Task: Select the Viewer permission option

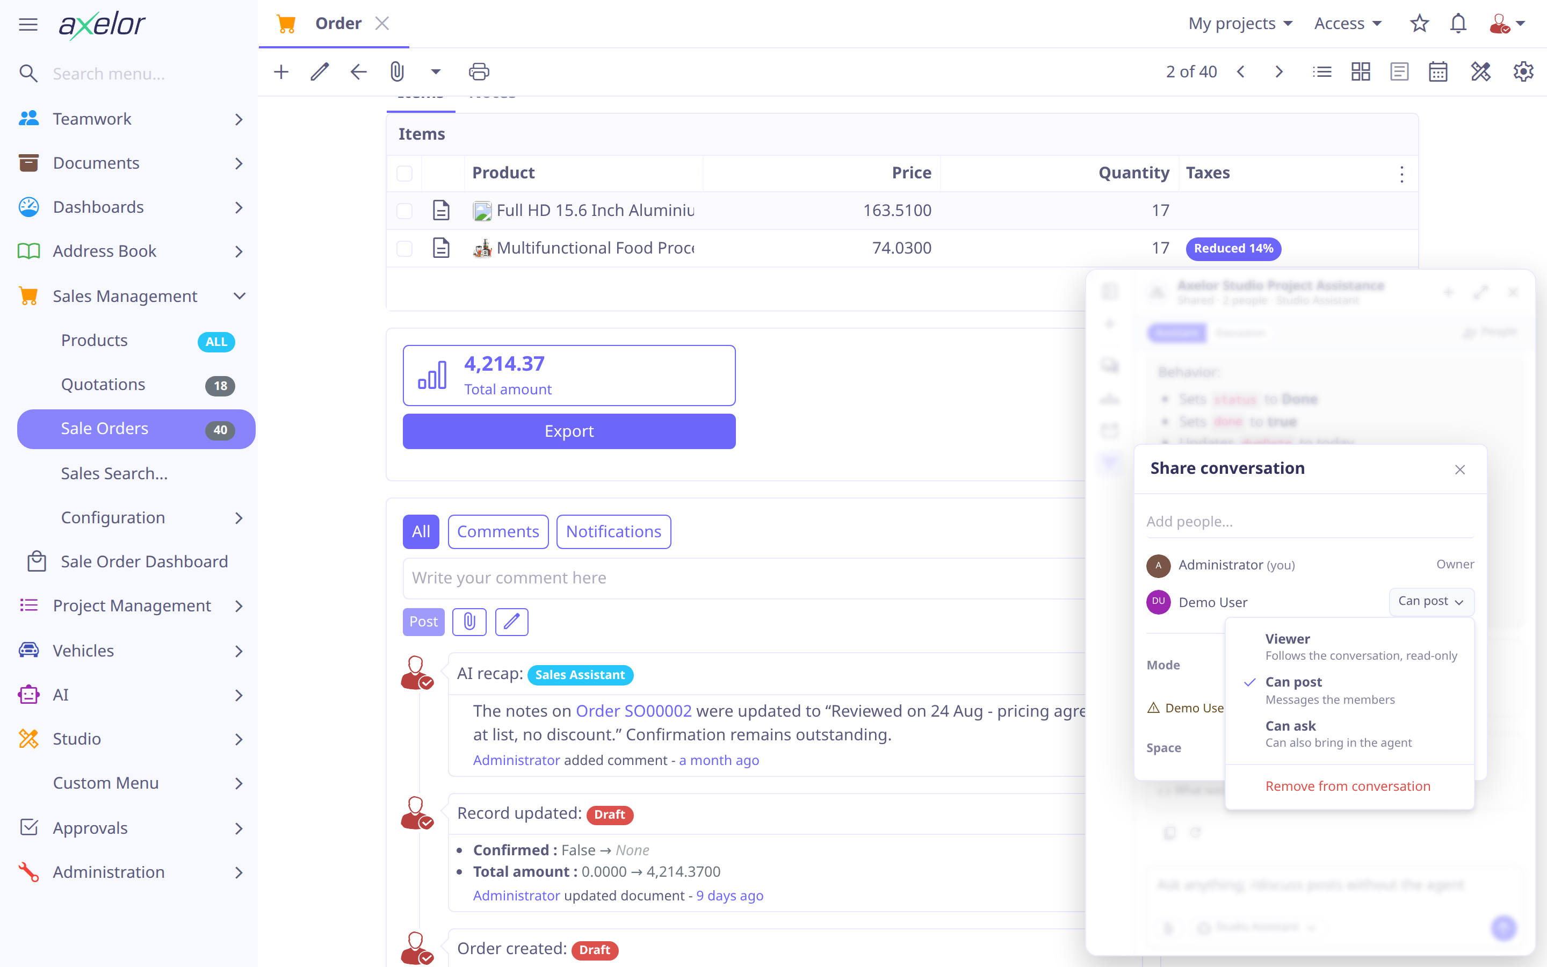Action: tap(1349, 647)
